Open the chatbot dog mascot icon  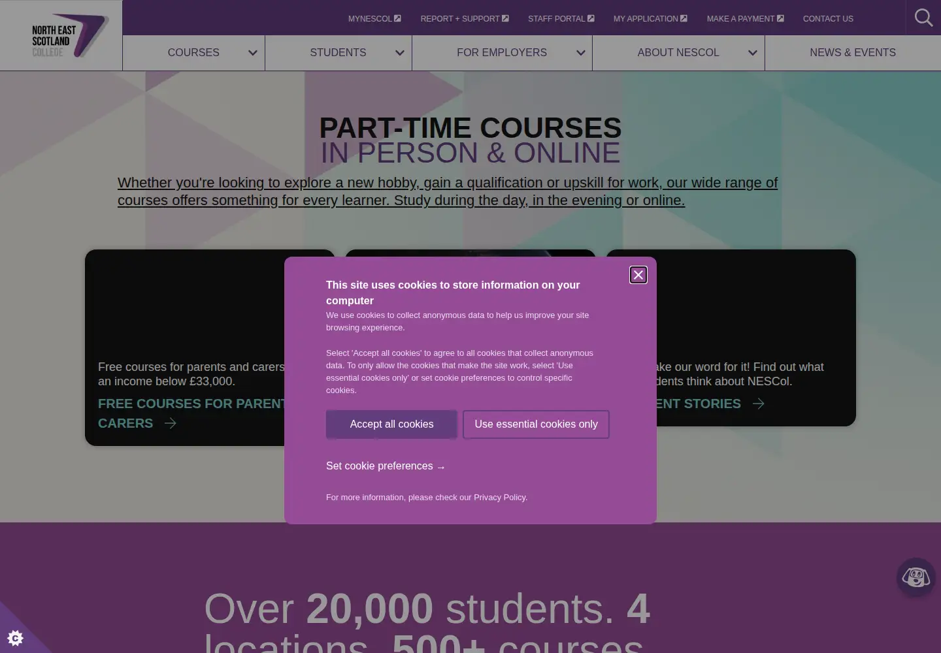click(916, 577)
